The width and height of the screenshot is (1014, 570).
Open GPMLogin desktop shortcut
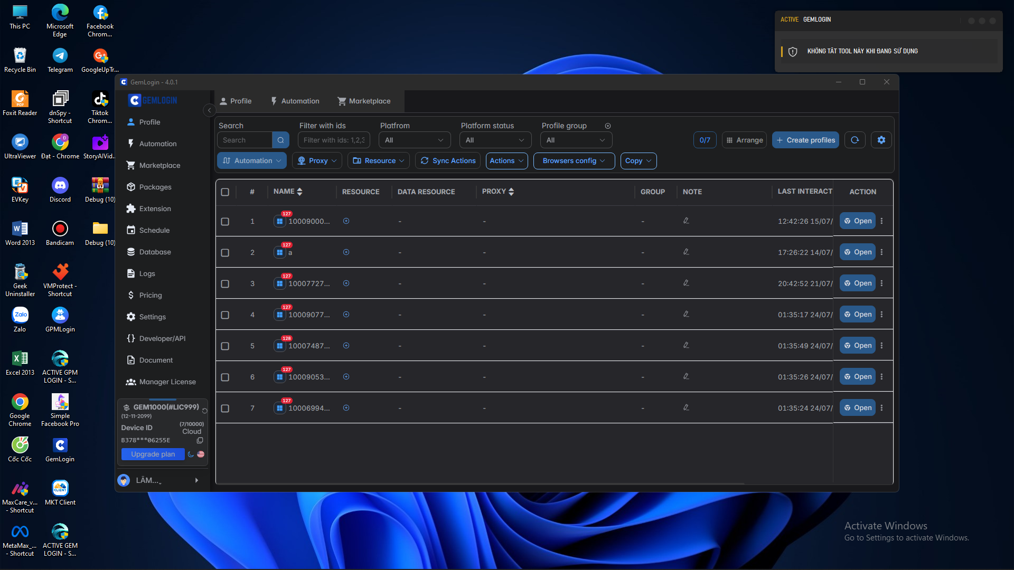tap(60, 319)
